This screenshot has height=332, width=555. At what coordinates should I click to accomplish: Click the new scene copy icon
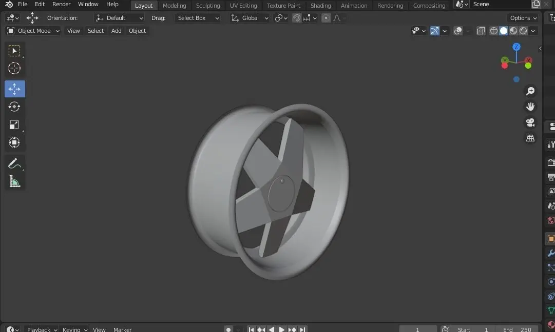(536, 4)
